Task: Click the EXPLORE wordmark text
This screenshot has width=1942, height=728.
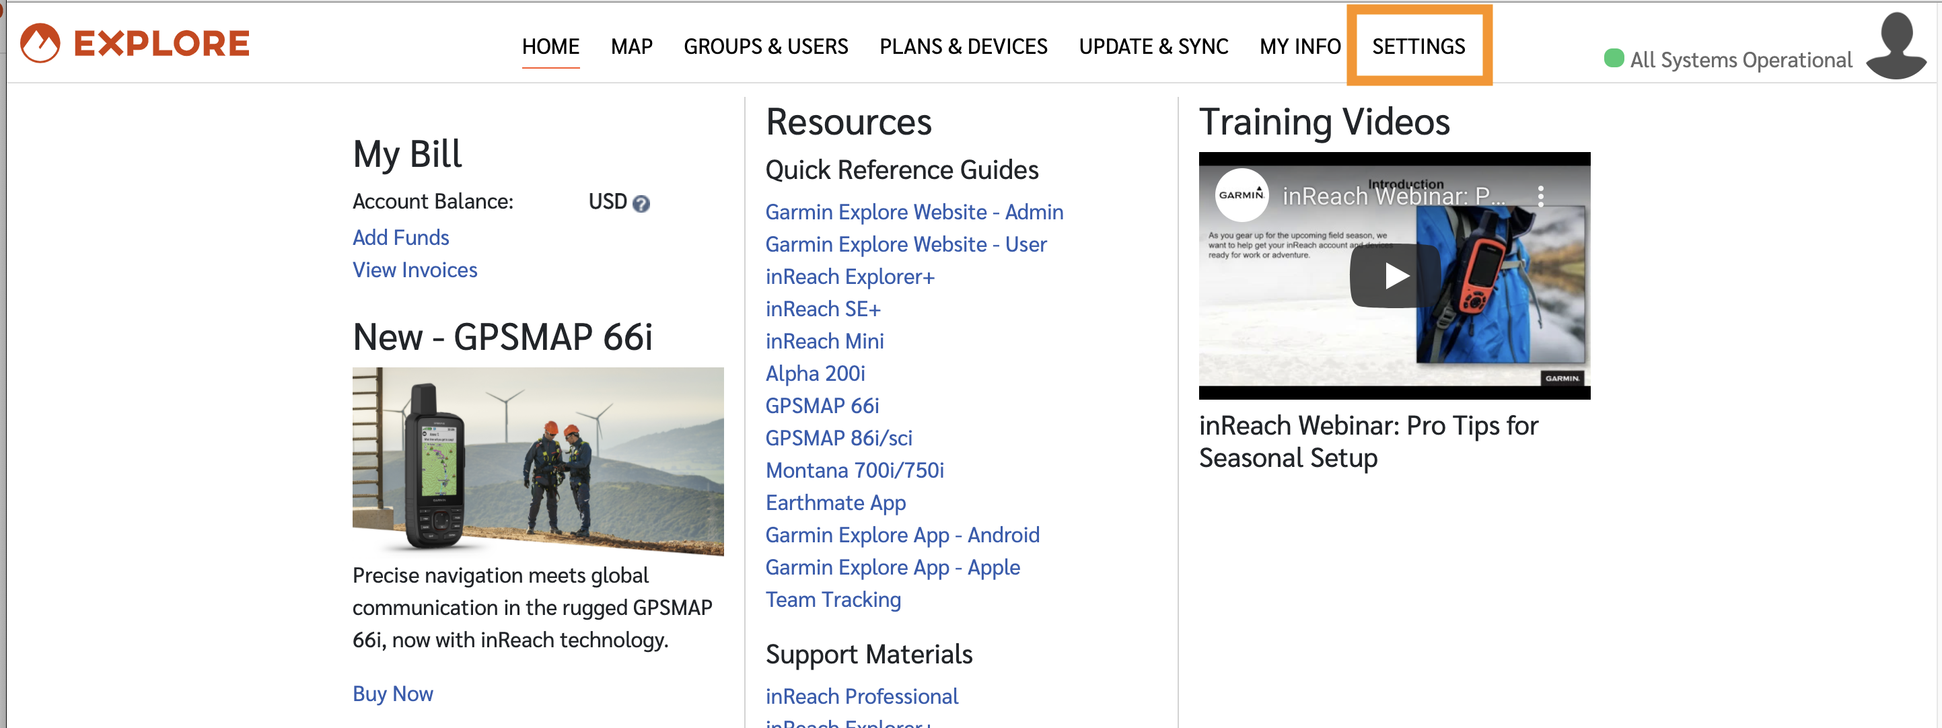Action: coord(161,43)
